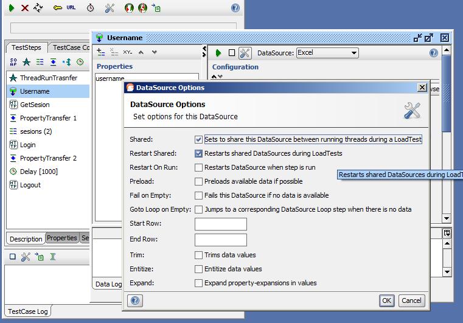Open the TestCase Log tab
Viewport: 463px width, 323px height.
click(29, 311)
